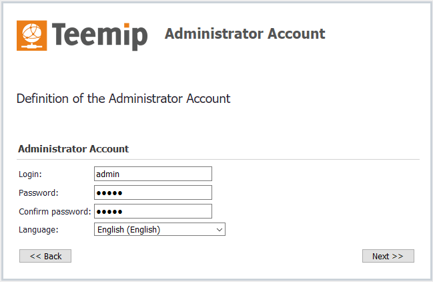The height and width of the screenshot is (282, 433).
Task: Click the Teemip wordmark text
Action: point(99,35)
